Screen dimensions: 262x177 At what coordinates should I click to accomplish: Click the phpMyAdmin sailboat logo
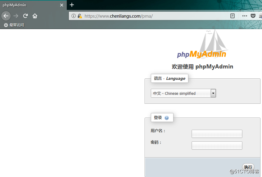pyautogui.click(x=202, y=44)
